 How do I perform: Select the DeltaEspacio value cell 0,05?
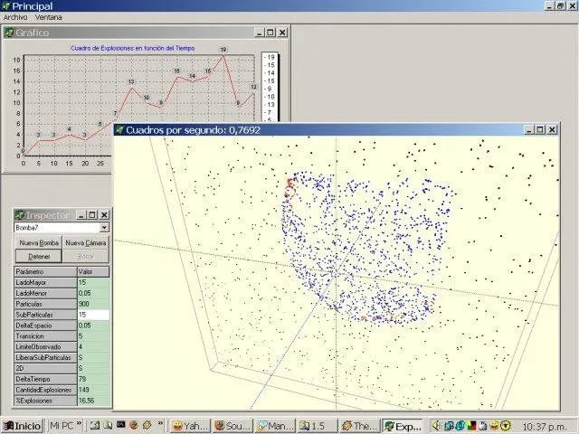click(93, 325)
